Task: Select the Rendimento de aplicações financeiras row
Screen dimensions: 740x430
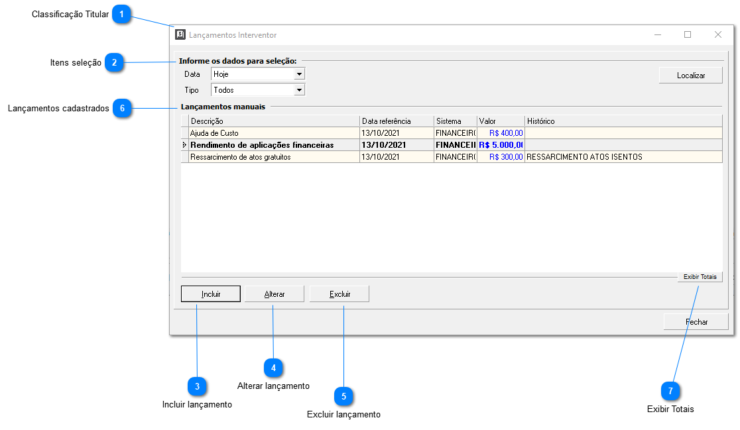Action: [452, 144]
